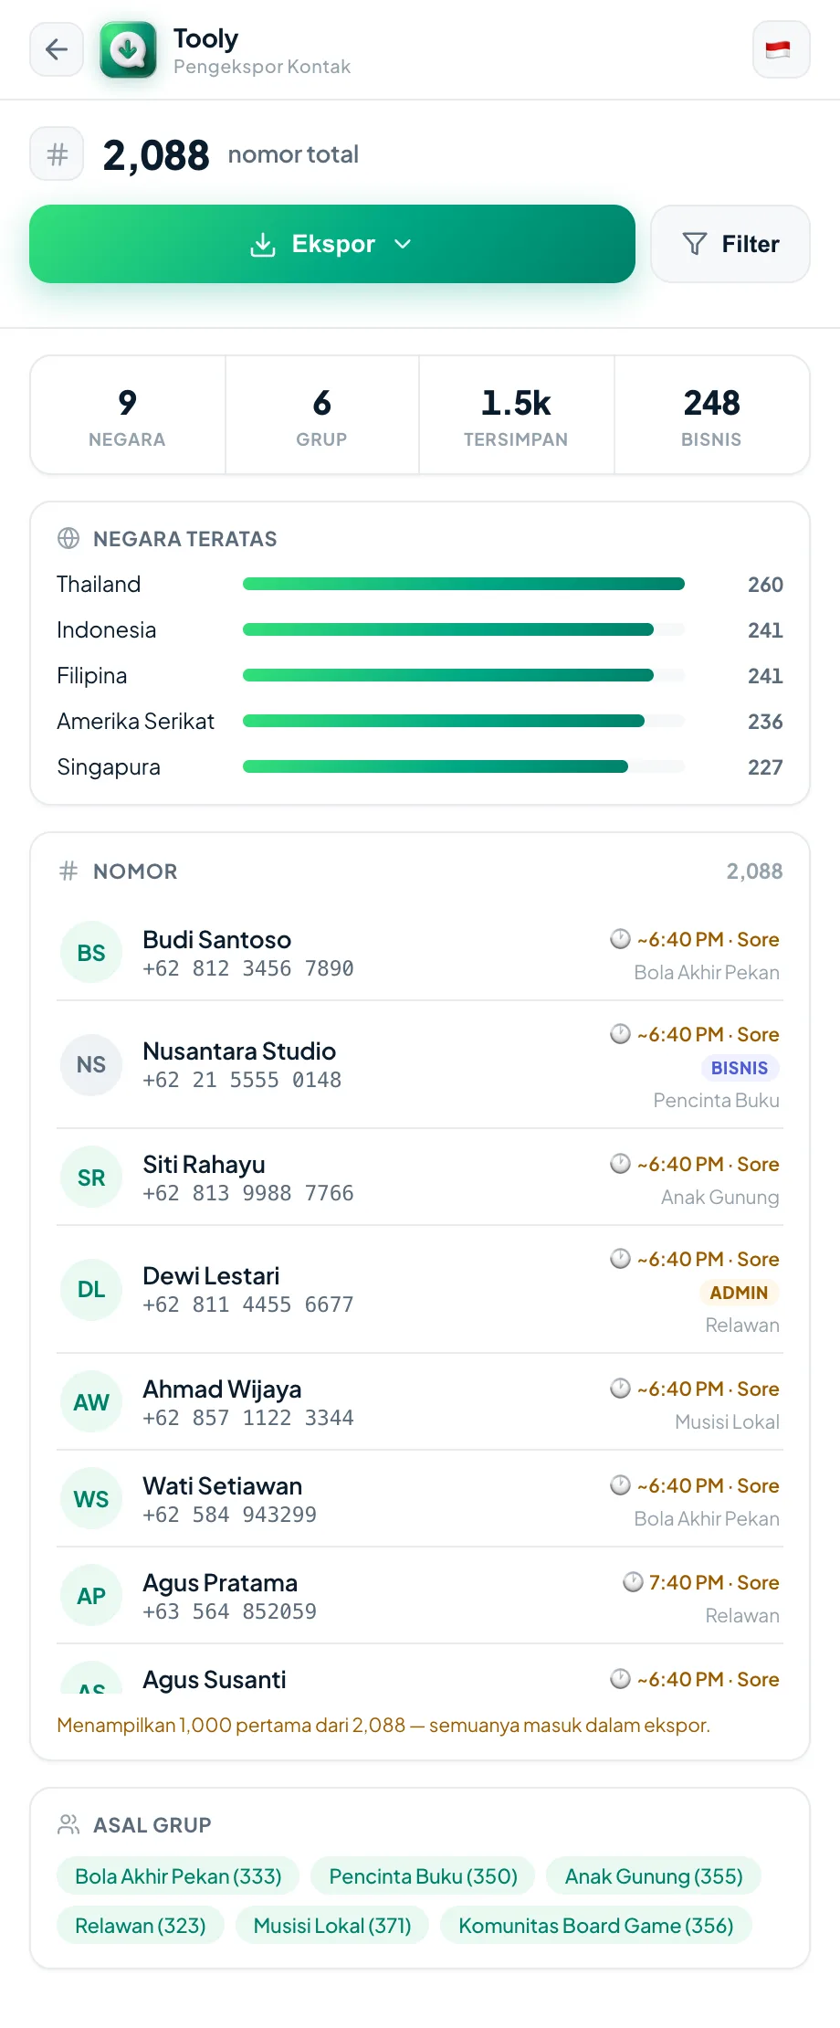Click the Thailand progress bar

click(x=464, y=584)
